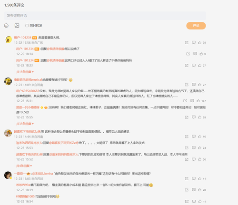Forward the reply posted 12-22 18:23

point(187,65)
